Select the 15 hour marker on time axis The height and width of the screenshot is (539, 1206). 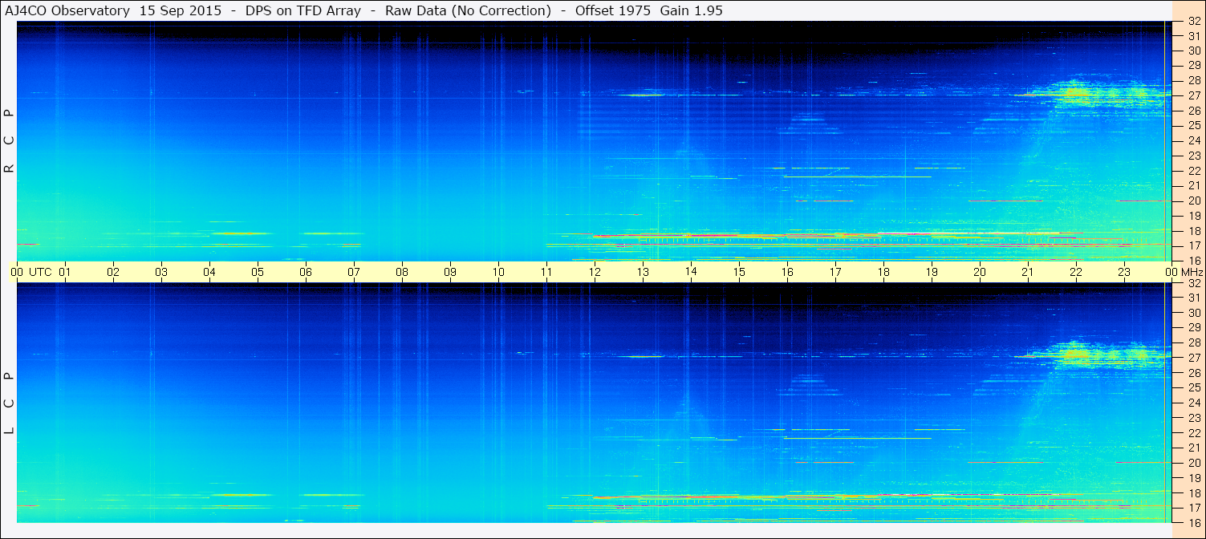tap(739, 272)
